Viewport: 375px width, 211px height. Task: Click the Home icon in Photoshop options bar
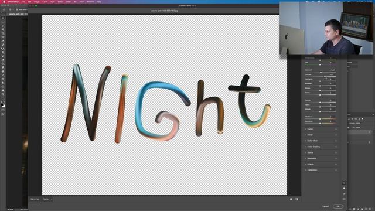coord(4,9)
